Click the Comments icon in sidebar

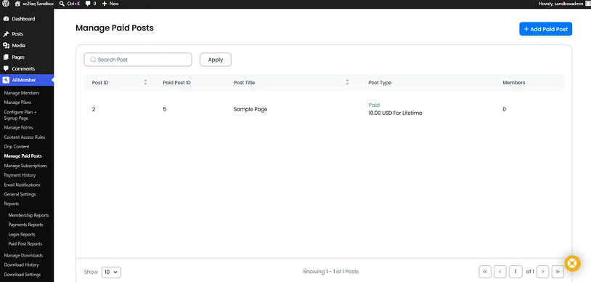click(x=6, y=69)
